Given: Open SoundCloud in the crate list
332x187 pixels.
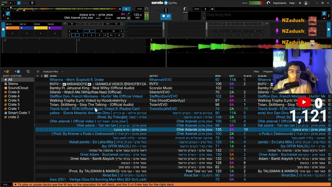Looking at the screenshot, I should pos(18,88).
